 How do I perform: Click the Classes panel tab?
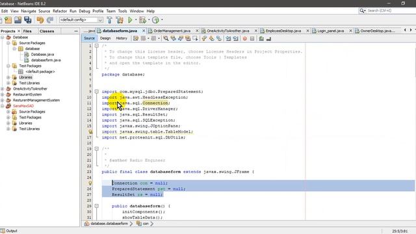coord(47,31)
